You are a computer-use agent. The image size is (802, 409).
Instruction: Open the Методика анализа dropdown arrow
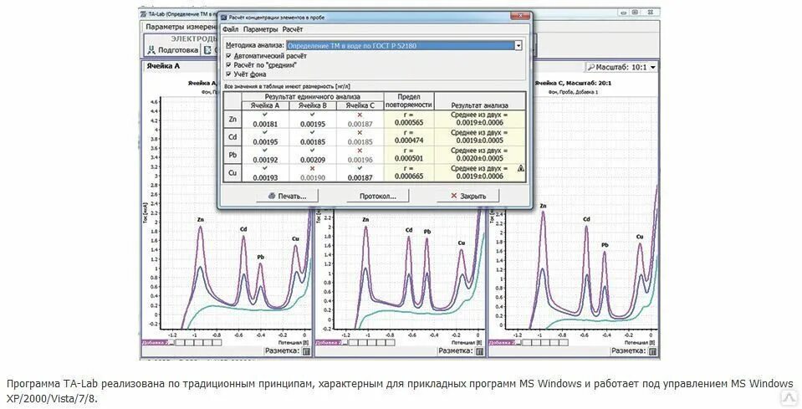pyautogui.click(x=518, y=45)
